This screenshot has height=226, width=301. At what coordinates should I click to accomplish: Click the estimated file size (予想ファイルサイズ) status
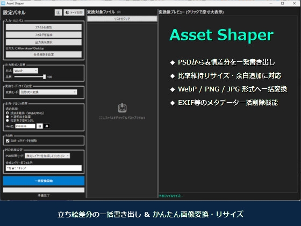(x=171, y=196)
